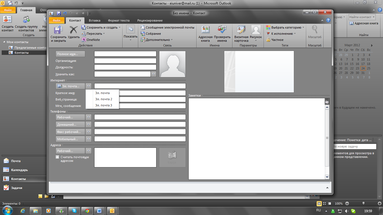Click the zoom slider in status bar
The image size is (383, 215).
point(364,204)
